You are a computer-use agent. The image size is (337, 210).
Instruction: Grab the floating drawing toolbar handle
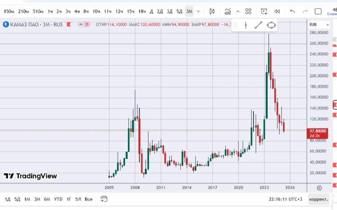(x=235, y=25)
